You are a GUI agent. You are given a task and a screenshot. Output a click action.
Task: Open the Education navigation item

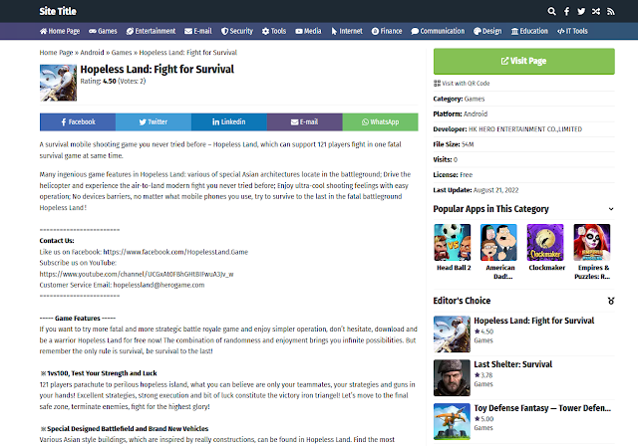tap(529, 31)
